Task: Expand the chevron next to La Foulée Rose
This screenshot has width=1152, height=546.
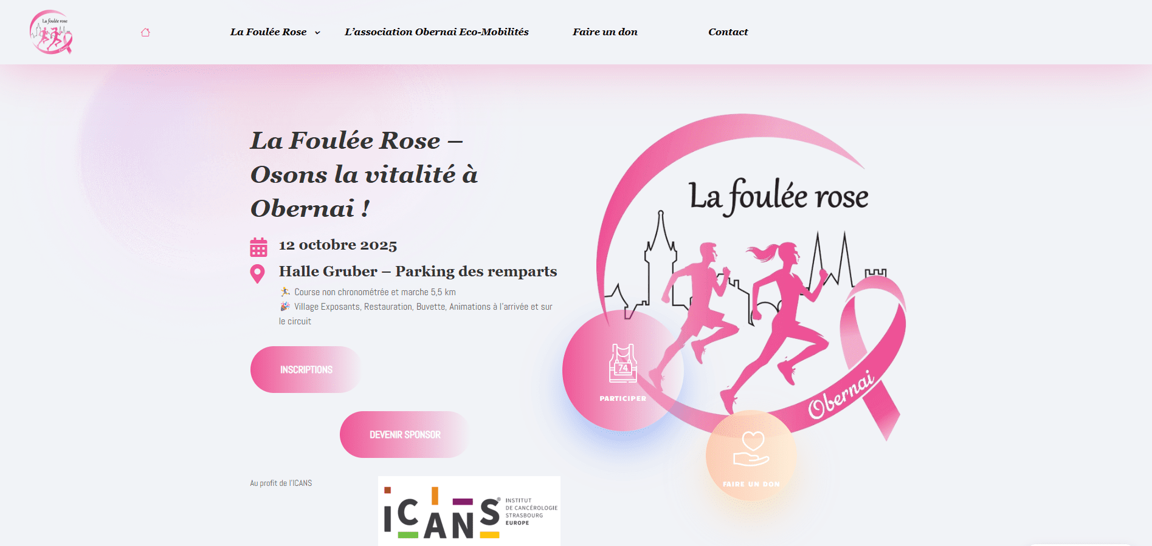Action: point(317,33)
